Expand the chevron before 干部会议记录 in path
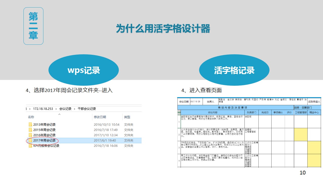This screenshot has width=323, height=181. [x=74, y=109]
